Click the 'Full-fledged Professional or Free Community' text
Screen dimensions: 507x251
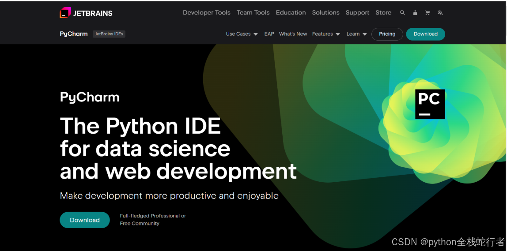pyautogui.click(x=153, y=220)
